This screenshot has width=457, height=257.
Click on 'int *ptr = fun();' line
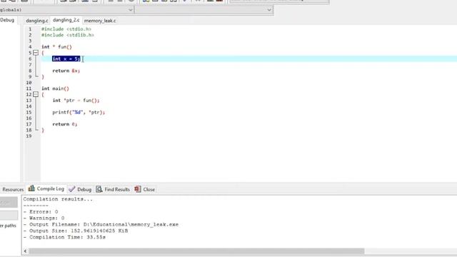(x=76, y=101)
